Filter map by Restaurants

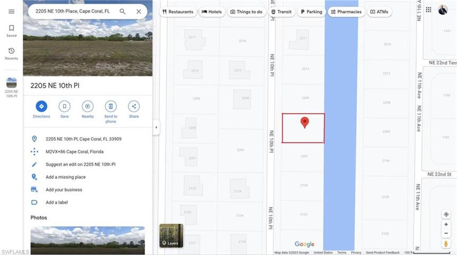178,12
